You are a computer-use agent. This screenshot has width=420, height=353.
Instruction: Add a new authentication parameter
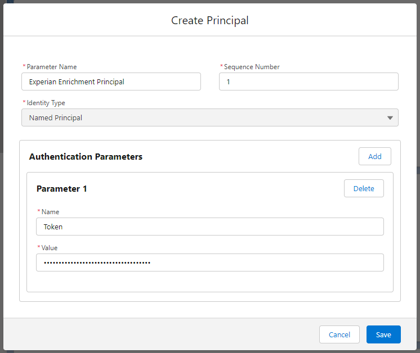coord(375,156)
